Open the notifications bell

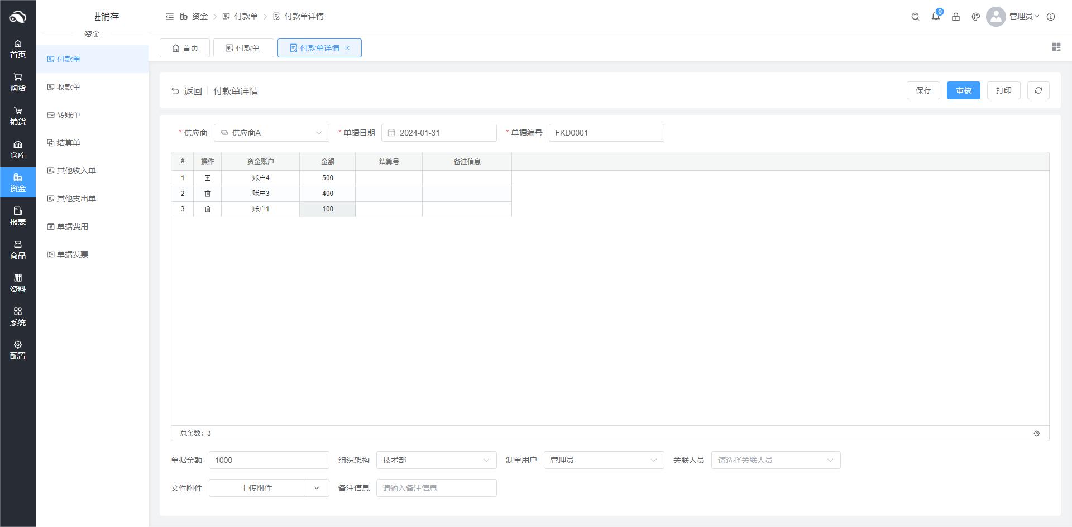pos(935,17)
